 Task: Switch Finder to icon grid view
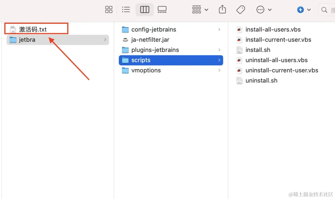pyautogui.click(x=109, y=10)
